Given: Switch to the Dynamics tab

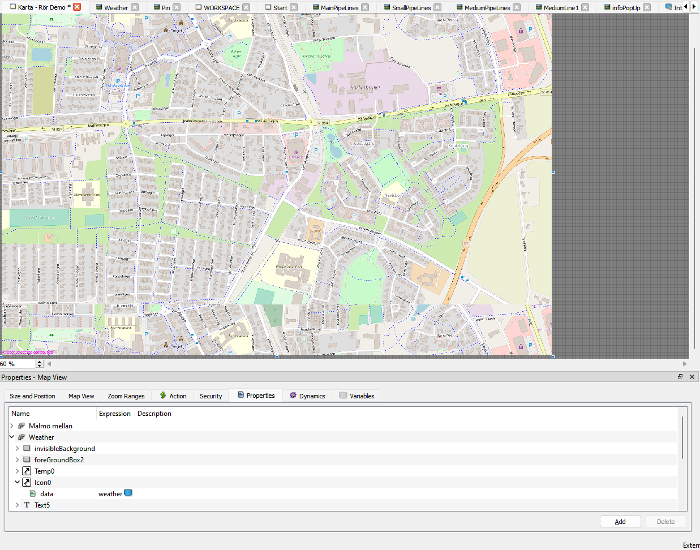Looking at the screenshot, I should click(307, 396).
